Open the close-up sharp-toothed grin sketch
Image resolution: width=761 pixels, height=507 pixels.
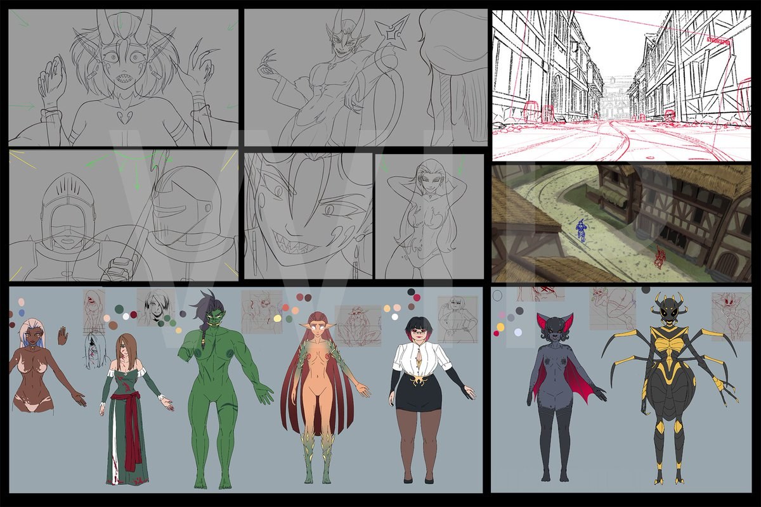click(x=308, y=216)
